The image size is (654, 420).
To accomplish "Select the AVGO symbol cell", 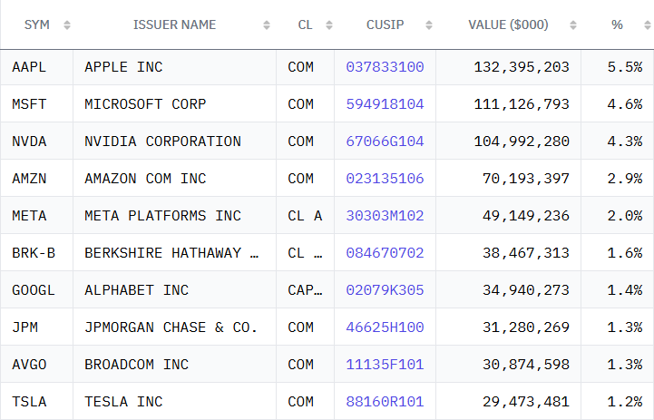I will [36, 365].
